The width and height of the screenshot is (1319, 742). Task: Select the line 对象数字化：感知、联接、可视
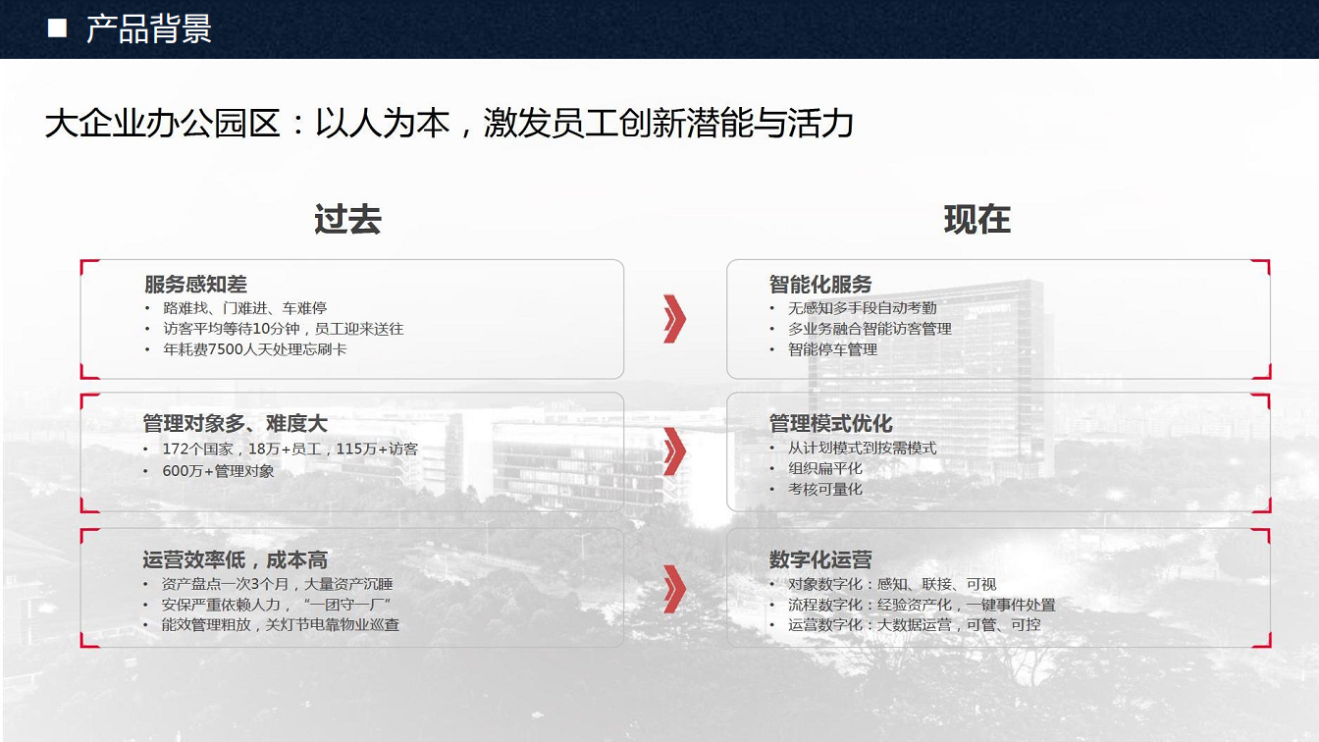click(892, 584)
